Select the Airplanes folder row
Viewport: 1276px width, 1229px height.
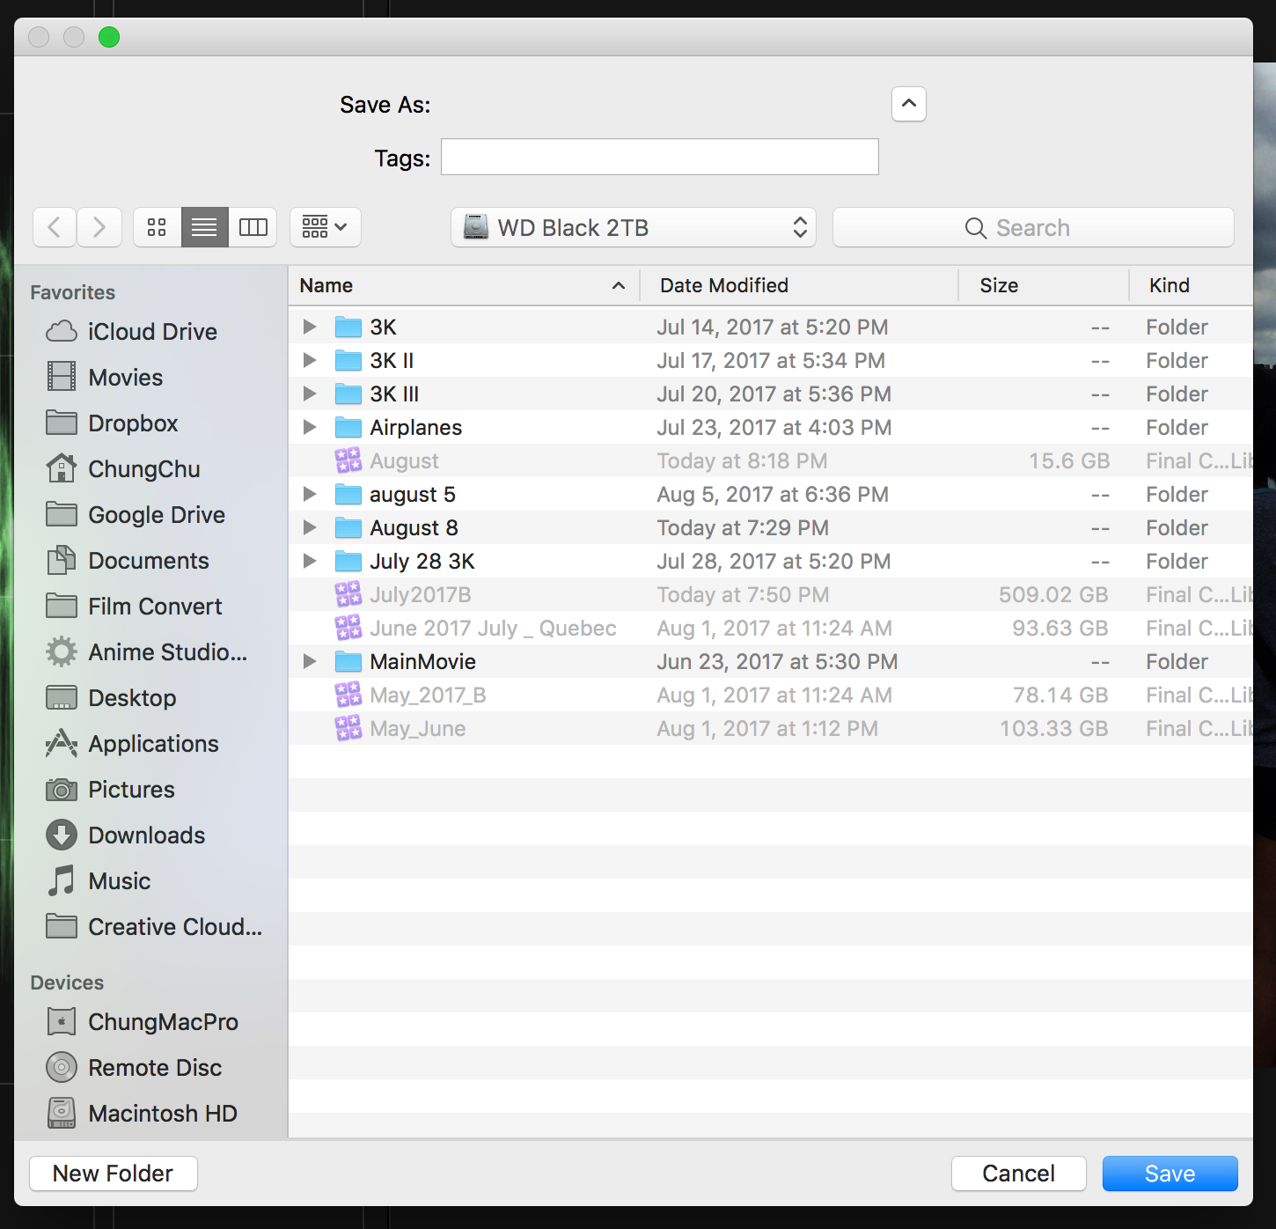pos(771,427)
